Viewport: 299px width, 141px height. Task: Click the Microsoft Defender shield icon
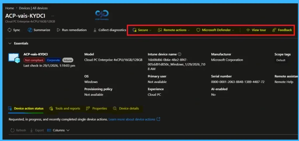pos(198,30)
